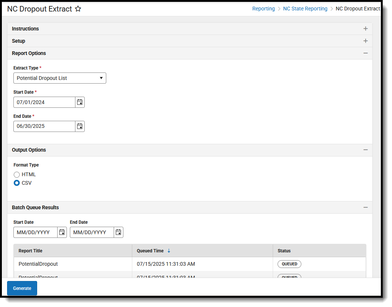This screenshot has width=392, height=307.
Task: Select the HTML format radio button
Action: [17, 175]
